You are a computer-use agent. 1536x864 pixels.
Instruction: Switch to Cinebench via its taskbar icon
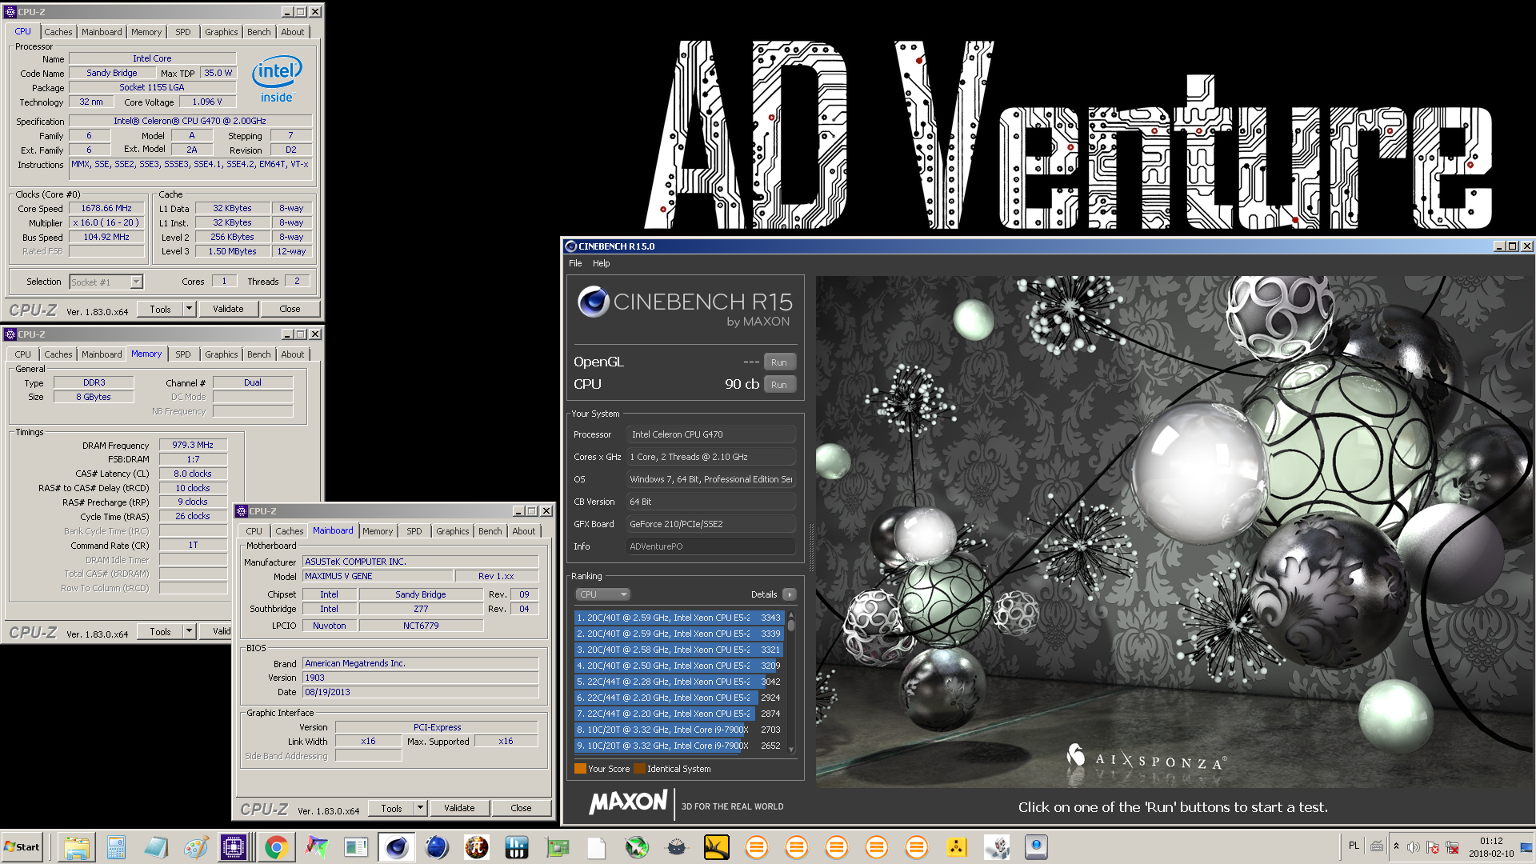(x=396, y=847)
